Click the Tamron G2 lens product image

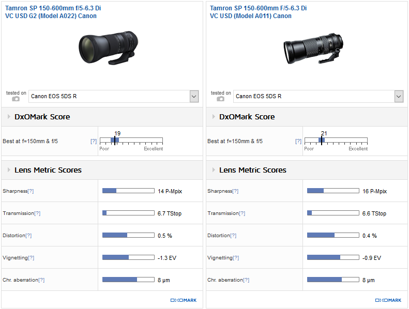tap(108, 48)
